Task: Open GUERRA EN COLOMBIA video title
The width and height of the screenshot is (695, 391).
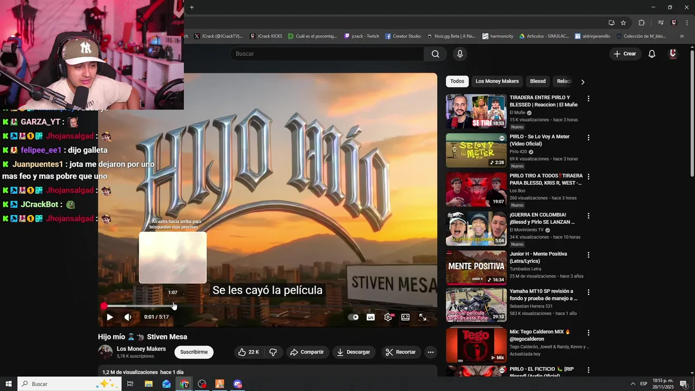Action: coord(542,218)
